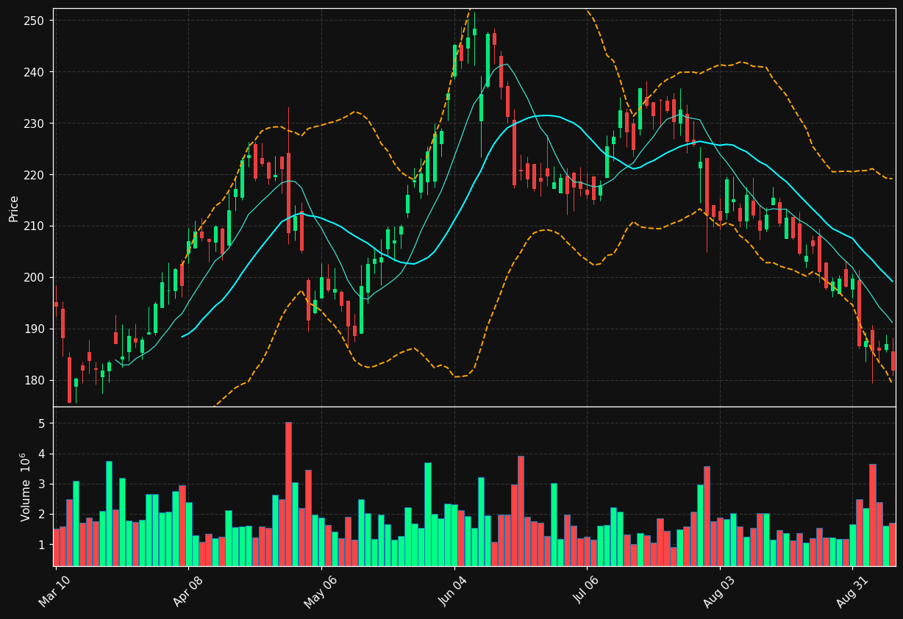Click the 220 price axis tick label

tap(34, 175)
